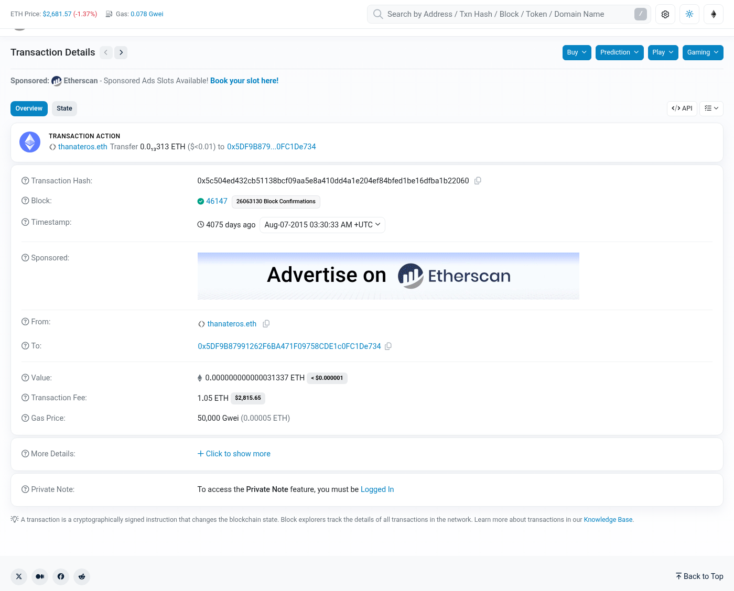Screen dimensions: 734x591
Task: Expand the Prediction dropdown
Action: click(620, 52)
